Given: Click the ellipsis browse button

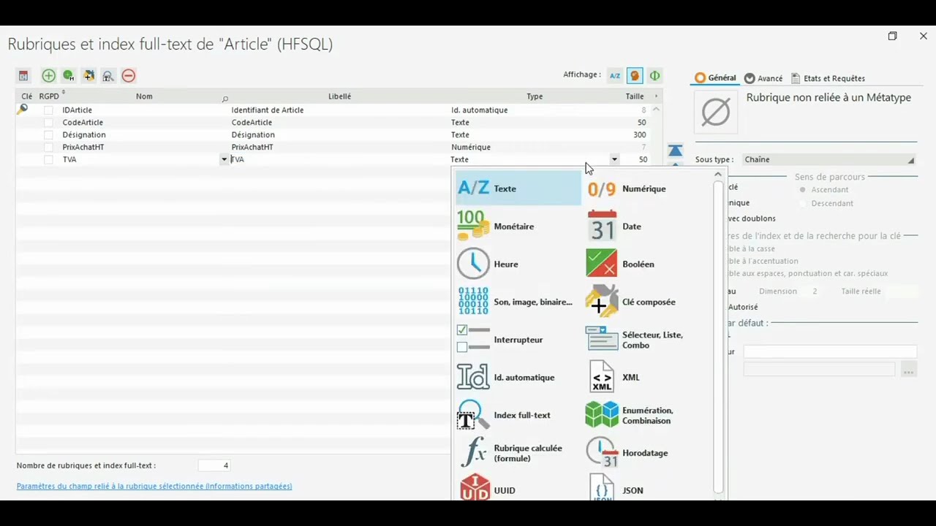Looking at the screenshot, I should point(908,370).
